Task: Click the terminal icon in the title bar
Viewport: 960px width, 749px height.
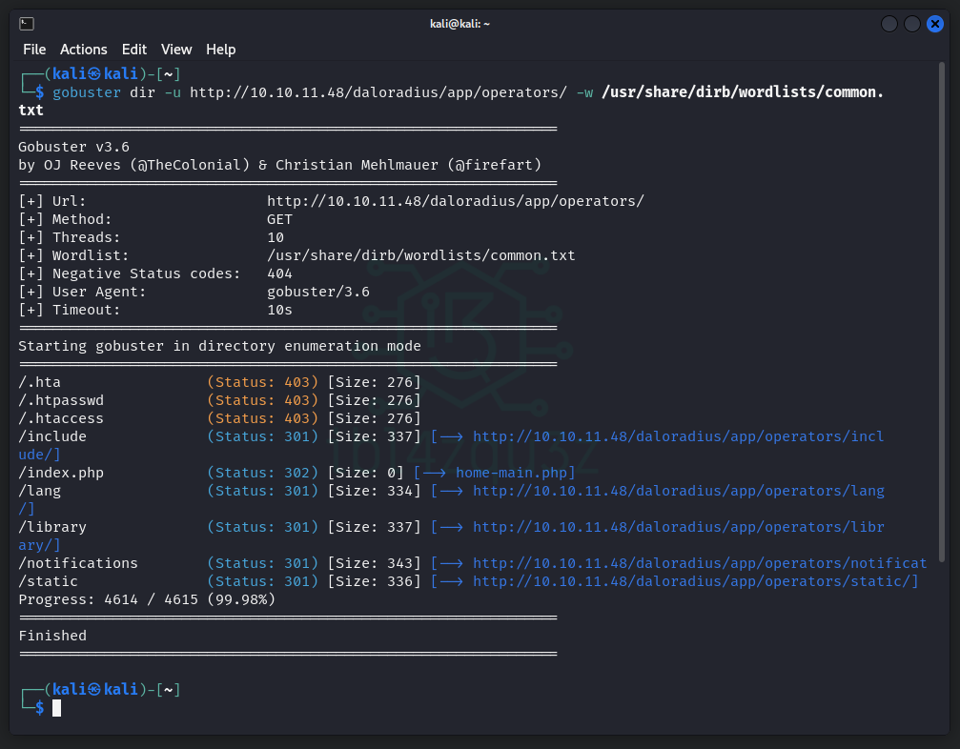Action: (x=27, y=24)
